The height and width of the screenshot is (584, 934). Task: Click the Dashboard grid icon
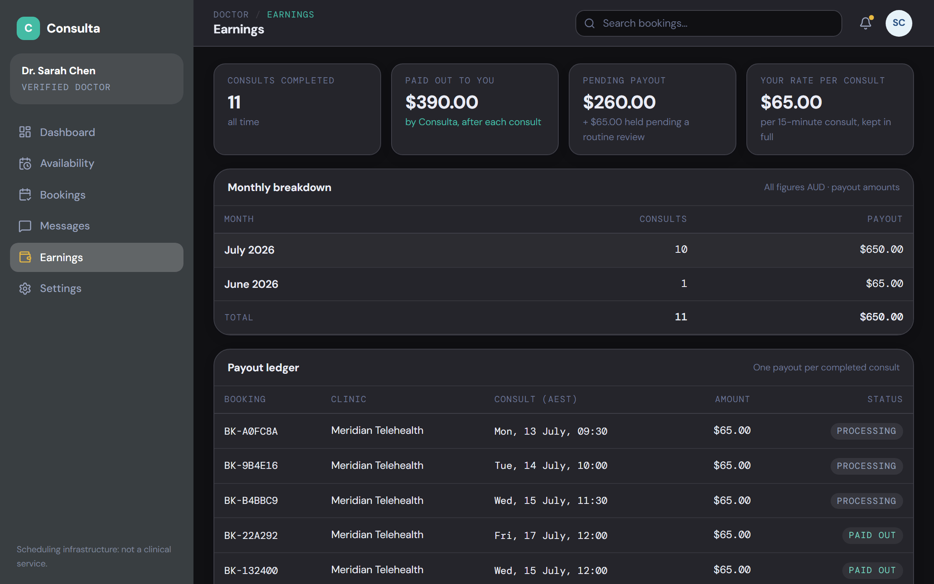(25, 132)
